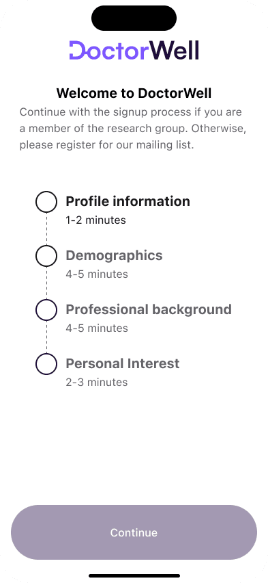Tap the home indicator bar
The width and height of the screenshot is (268, 583).
[x=134, y=575]
